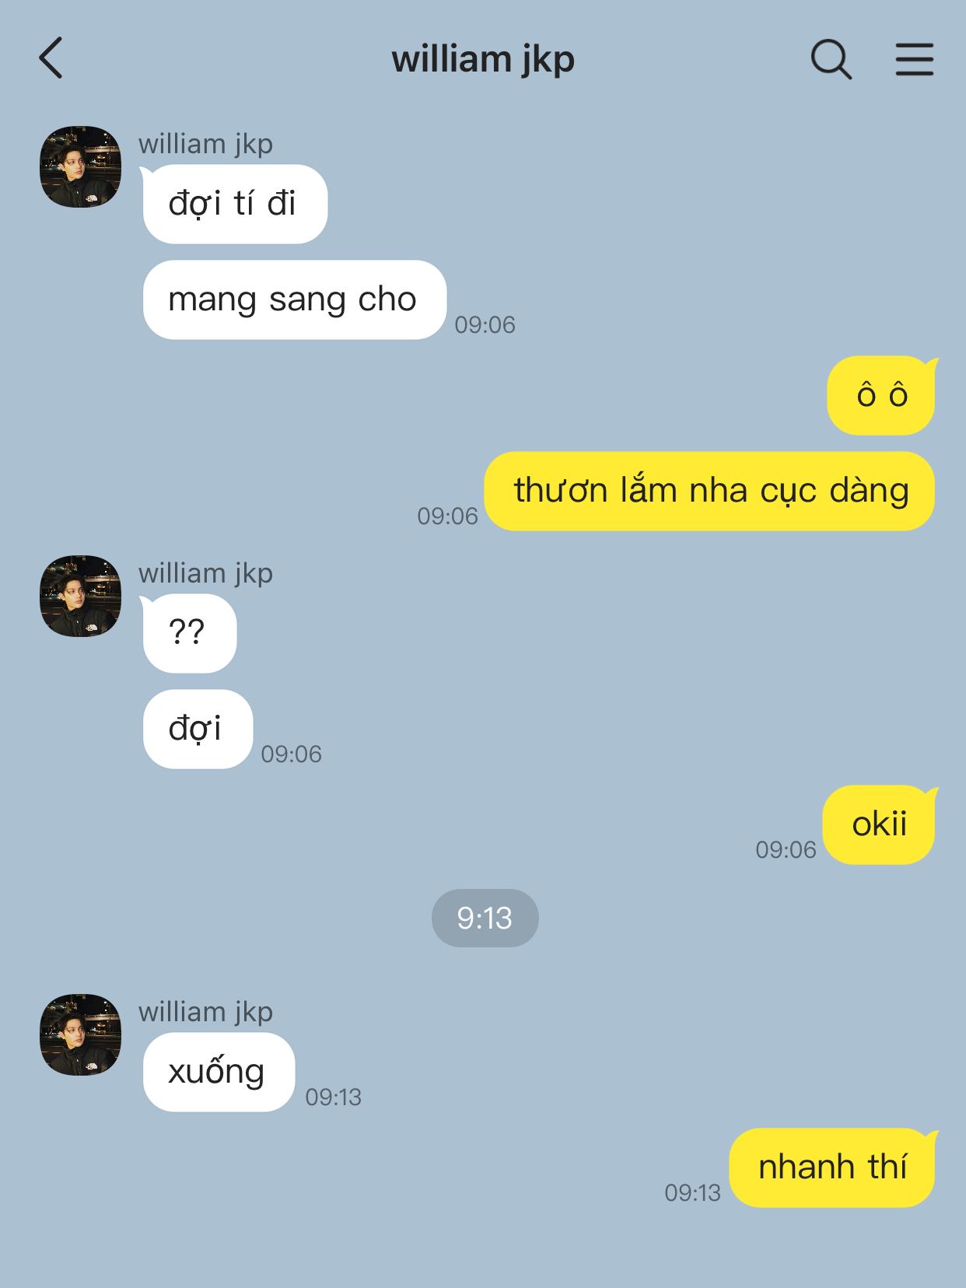Select the 'mang sang cho' message bubble

294,299
